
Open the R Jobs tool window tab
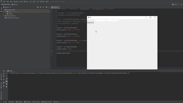(x=56, y=102)
